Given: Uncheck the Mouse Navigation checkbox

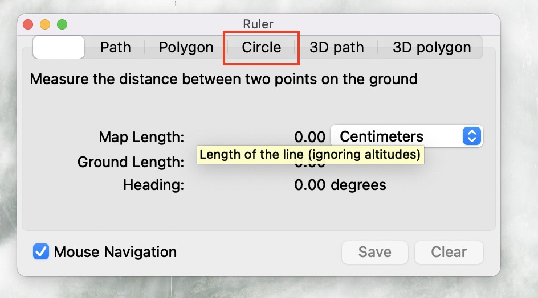Looking at the screenshot, I should tap(41, 252).
